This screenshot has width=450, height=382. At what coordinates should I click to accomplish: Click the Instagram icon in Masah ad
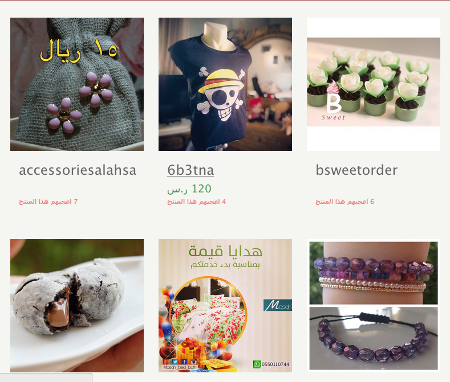pyautogui.click(x=194, y=362)
